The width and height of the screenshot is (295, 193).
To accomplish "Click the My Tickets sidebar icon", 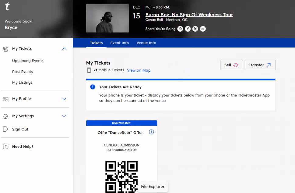I will (6, 49).
